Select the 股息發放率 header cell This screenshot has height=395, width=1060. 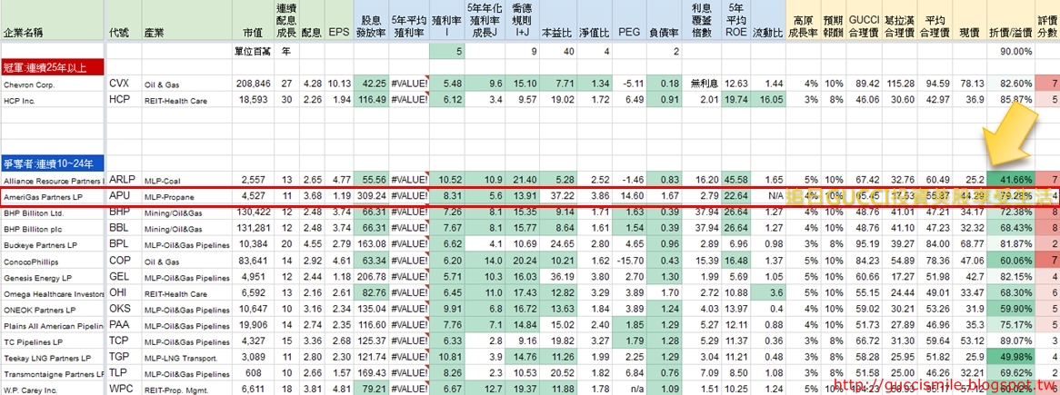[x=371, y=20]
